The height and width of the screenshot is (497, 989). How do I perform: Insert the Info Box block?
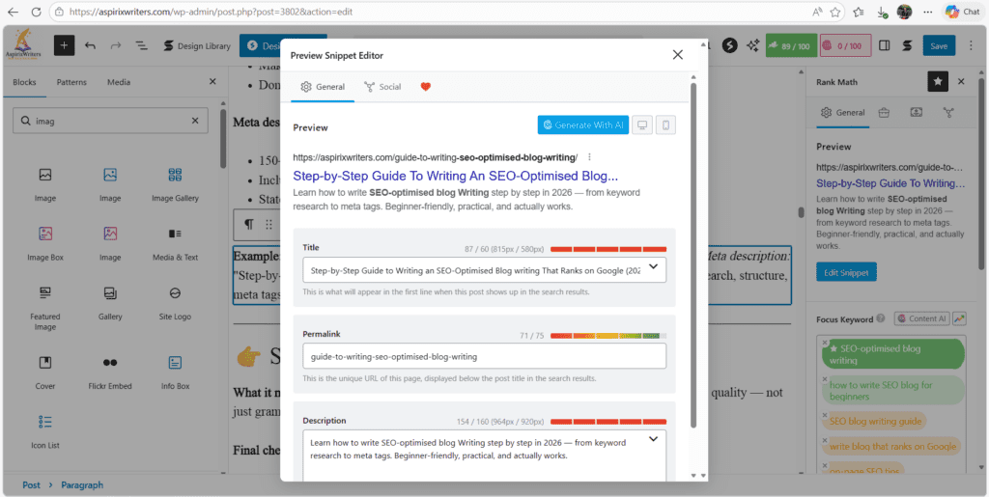[x=175, y=373]
